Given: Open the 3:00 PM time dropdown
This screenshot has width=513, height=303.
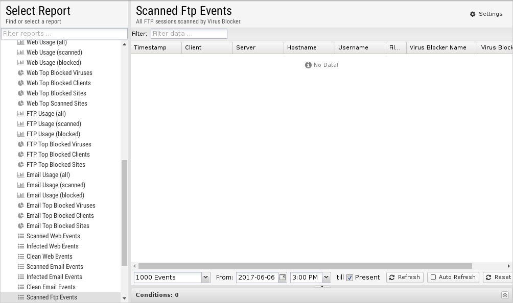Looking at the screenshot, I should click(326, 277).
